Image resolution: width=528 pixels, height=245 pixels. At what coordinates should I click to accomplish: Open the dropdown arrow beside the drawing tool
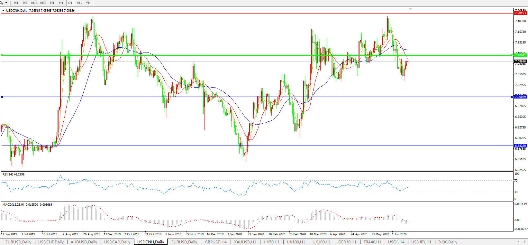click(x=6, y=3)
